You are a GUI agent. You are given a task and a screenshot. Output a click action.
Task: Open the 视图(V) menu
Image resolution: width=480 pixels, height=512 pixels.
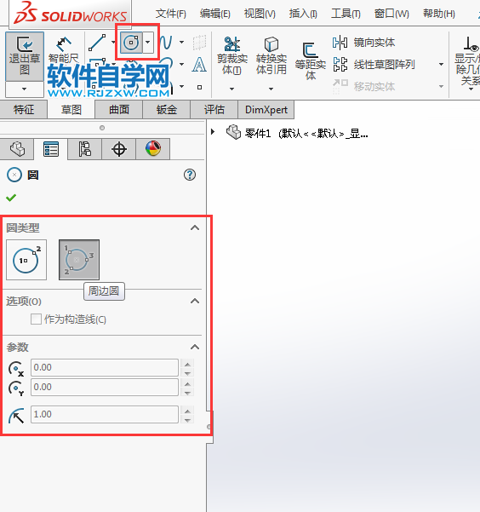260,14
